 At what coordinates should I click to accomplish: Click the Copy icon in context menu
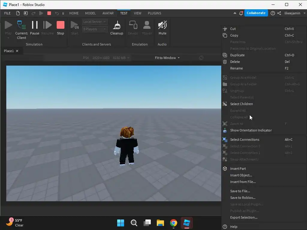pos(225,35)
